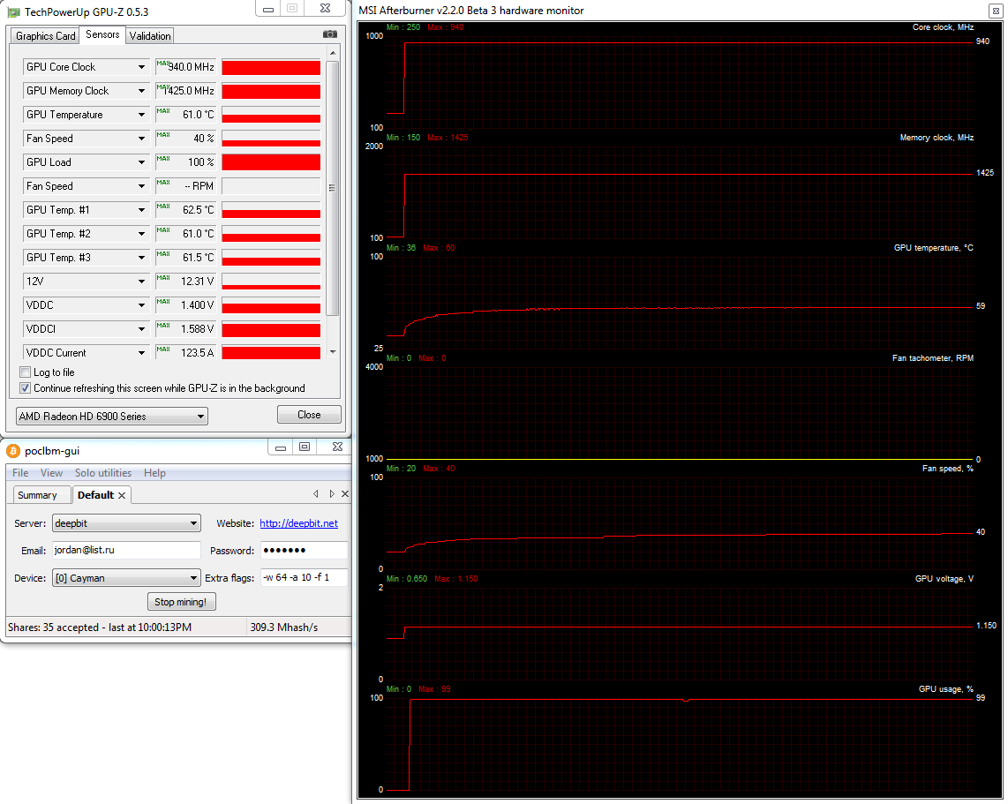Screen dimensions: 1008x804
Task: Open the Solo utilities menu
Action: click(103, 473)
